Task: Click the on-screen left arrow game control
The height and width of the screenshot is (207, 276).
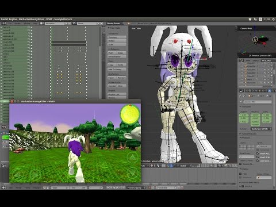Action: [x=18, y=175]
